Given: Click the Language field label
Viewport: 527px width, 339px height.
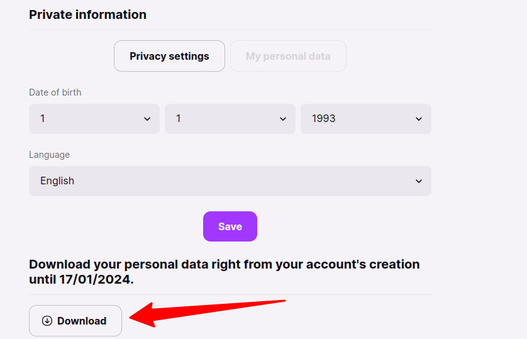Looking at the screenshot, I should [50, 155].
